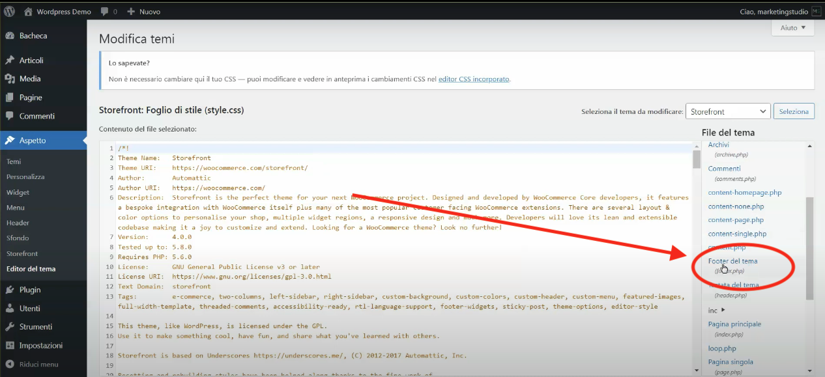The width and height of the screenshot is (825, 377).
Task: Open Widget submenu under Aspetto
Action: [18, 192]
